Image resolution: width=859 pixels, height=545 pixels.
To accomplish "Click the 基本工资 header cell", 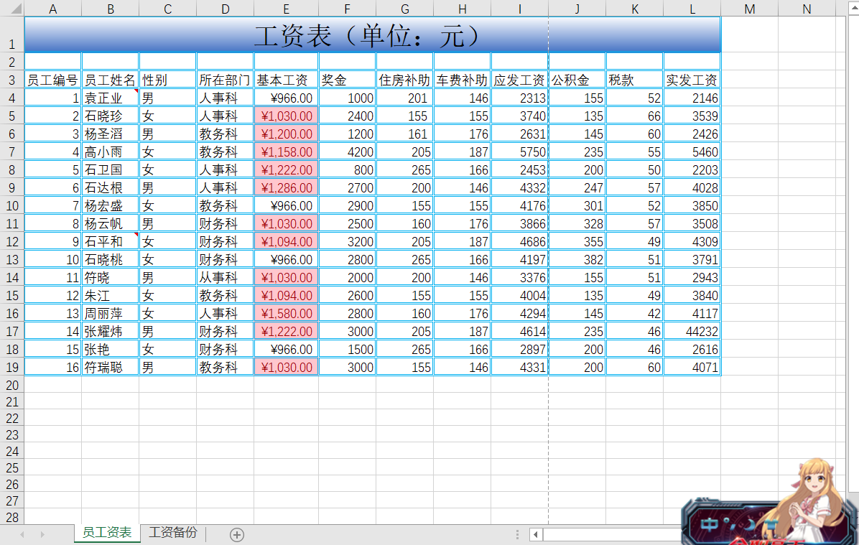I will (286, 80).
